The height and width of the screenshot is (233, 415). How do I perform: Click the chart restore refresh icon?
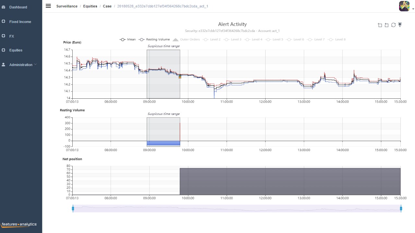tap(393, 25)
